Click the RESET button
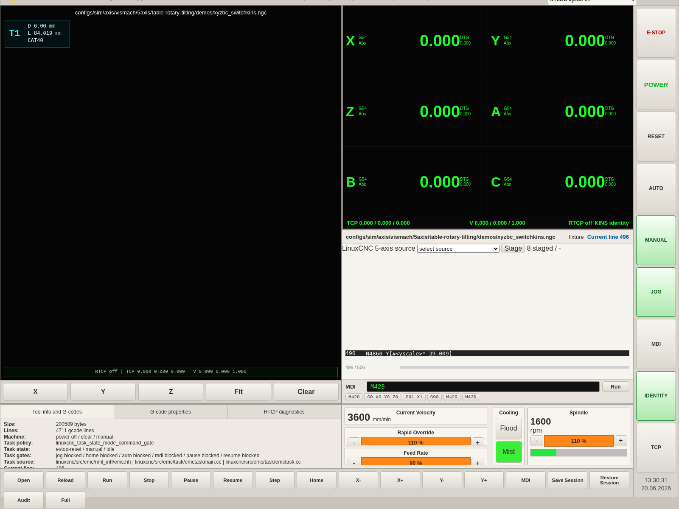 [x=656, y=137]
